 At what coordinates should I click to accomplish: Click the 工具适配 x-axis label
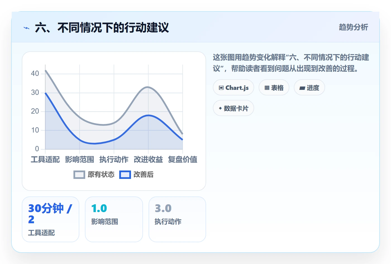45,160
